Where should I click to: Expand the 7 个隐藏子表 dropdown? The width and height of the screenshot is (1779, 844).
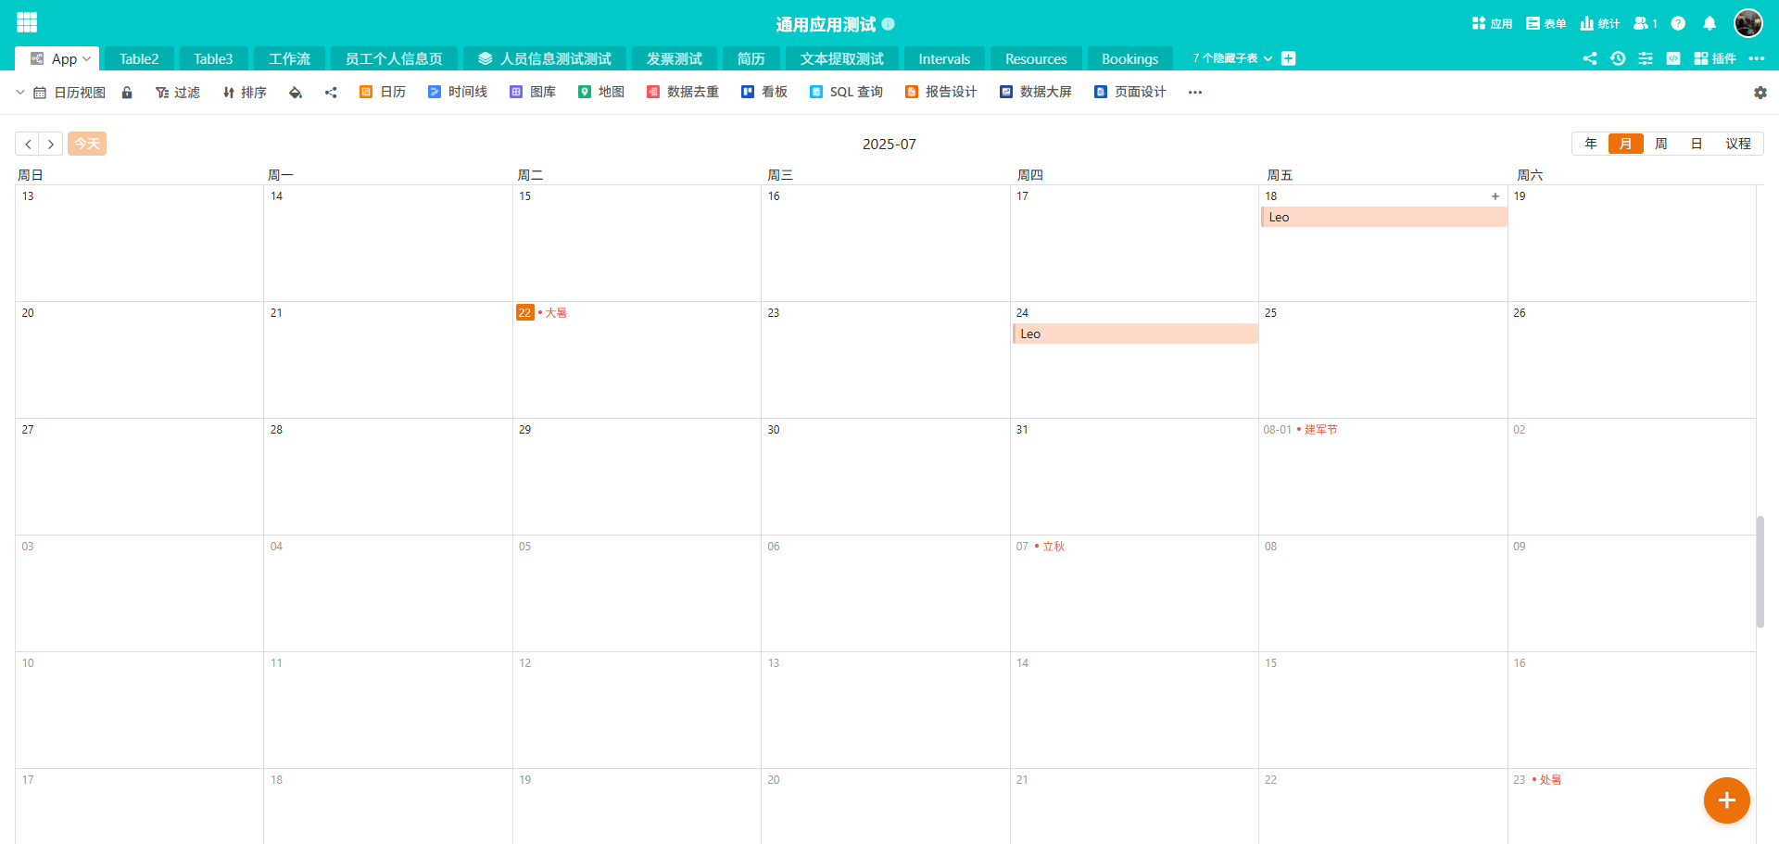click(x=1231, y=58)
